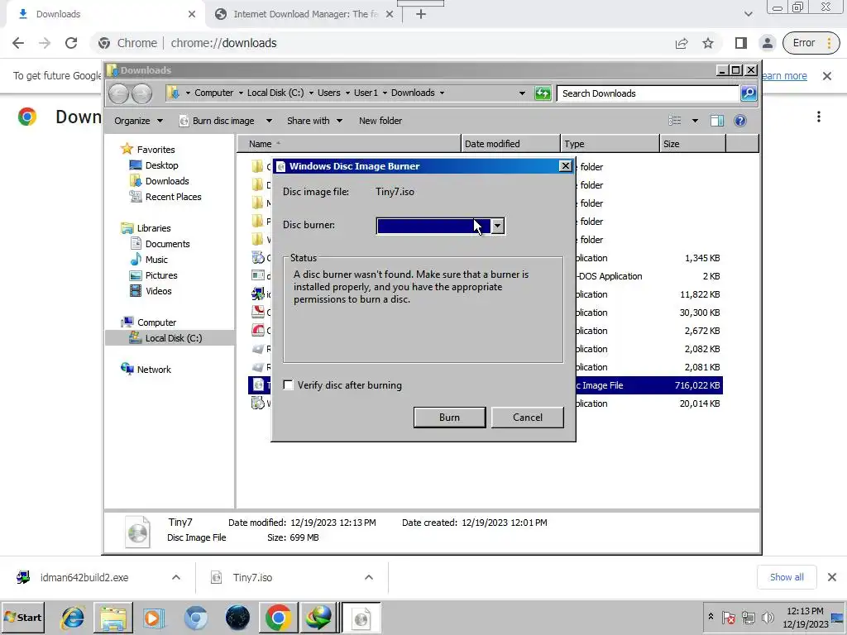Click Chrome reload icon
The width and height of the screenshot is (847, 635).
coord(71,43)
